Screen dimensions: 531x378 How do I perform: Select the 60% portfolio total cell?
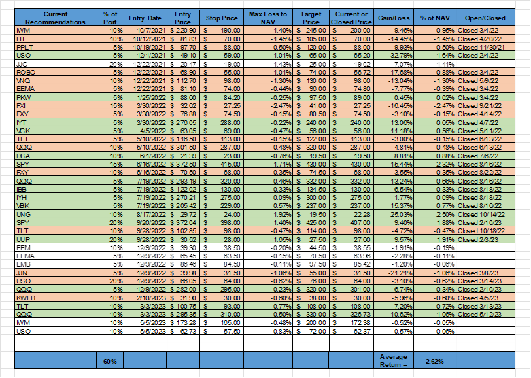110,361
